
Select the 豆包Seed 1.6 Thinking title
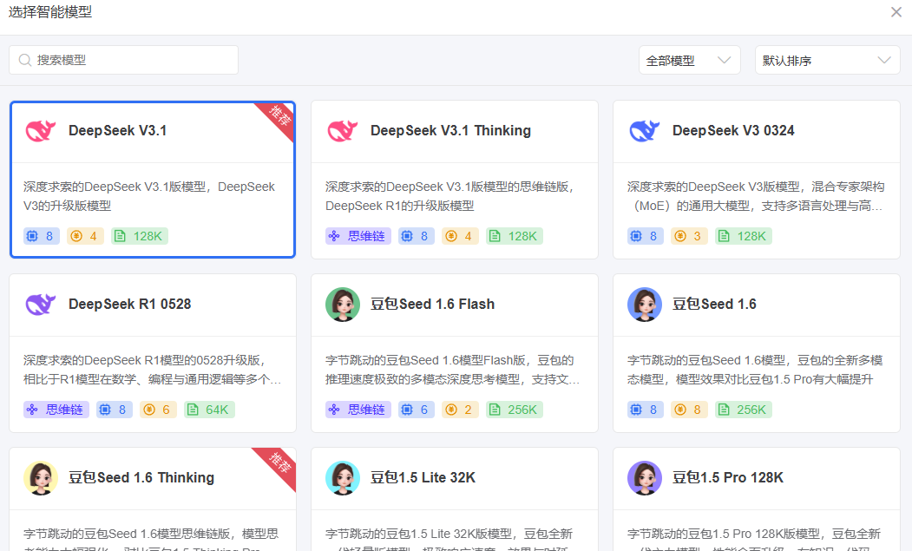click(141, 477)
